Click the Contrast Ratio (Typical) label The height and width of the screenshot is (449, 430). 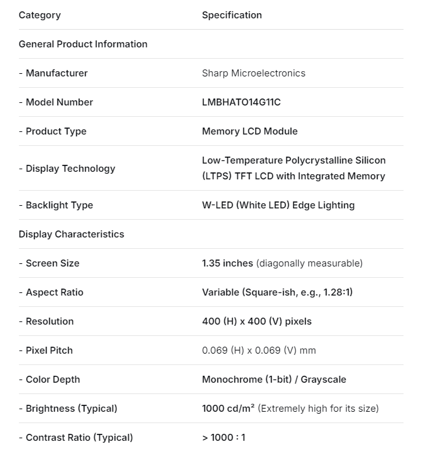pos(76,438)
